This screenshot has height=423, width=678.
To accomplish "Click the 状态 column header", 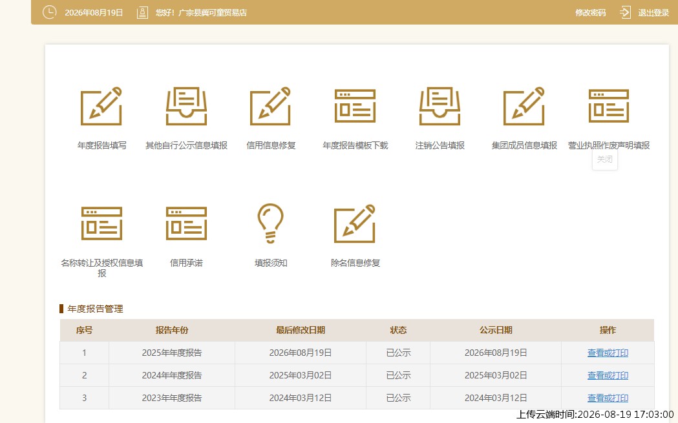I will (x=398, y=330).
